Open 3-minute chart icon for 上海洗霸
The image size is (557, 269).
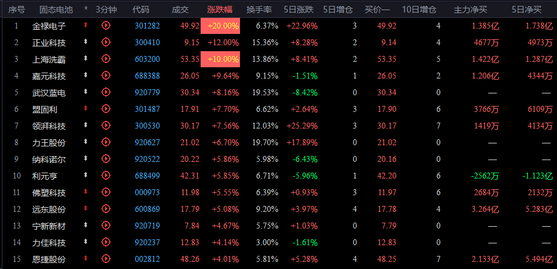pos(106,59)
